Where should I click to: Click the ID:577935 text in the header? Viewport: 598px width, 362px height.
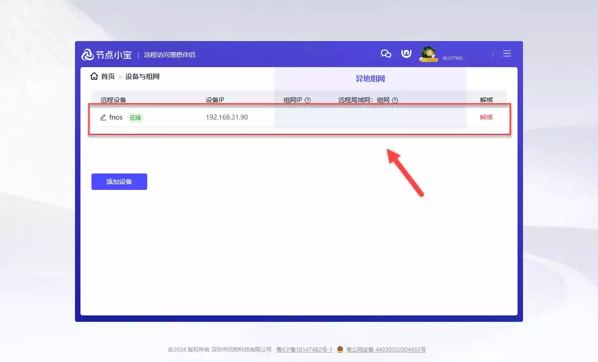click(x=453, y=58)
